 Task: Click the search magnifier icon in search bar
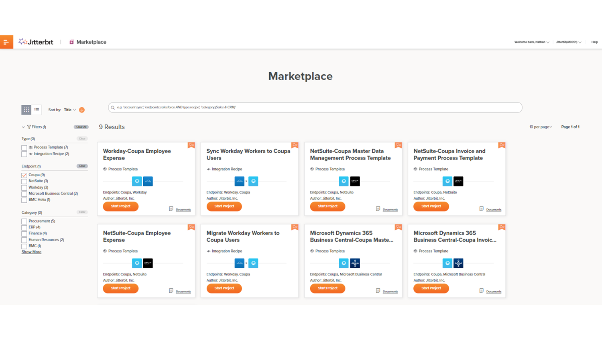(113, 107)
